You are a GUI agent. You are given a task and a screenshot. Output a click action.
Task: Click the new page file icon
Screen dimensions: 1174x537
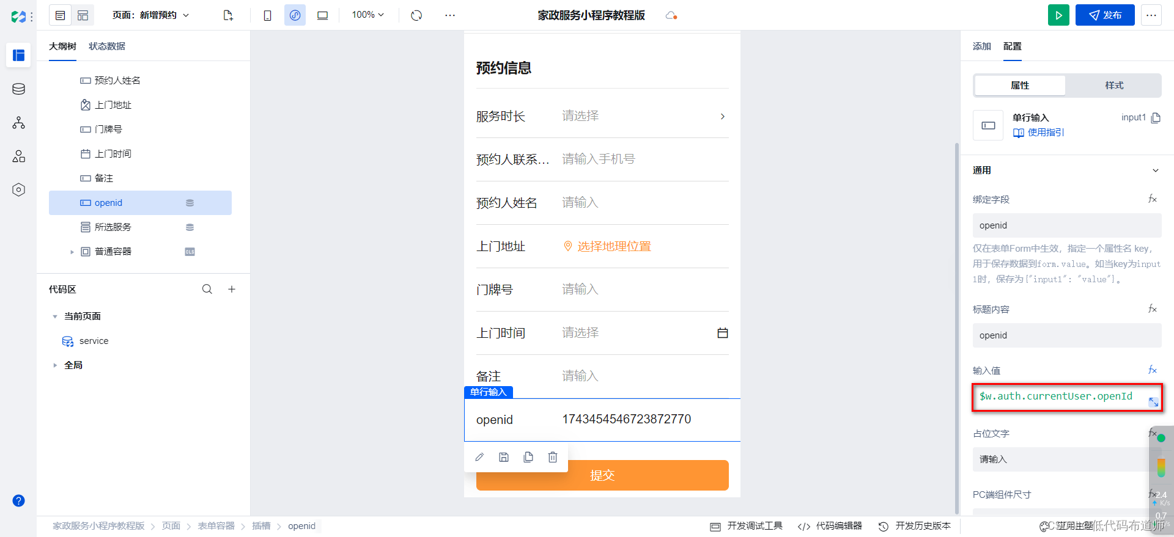point(228,15)
